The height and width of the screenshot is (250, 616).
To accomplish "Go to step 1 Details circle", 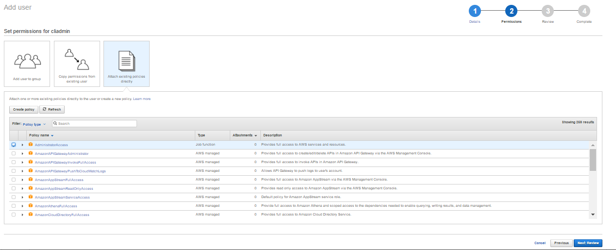I will (475, 12).
